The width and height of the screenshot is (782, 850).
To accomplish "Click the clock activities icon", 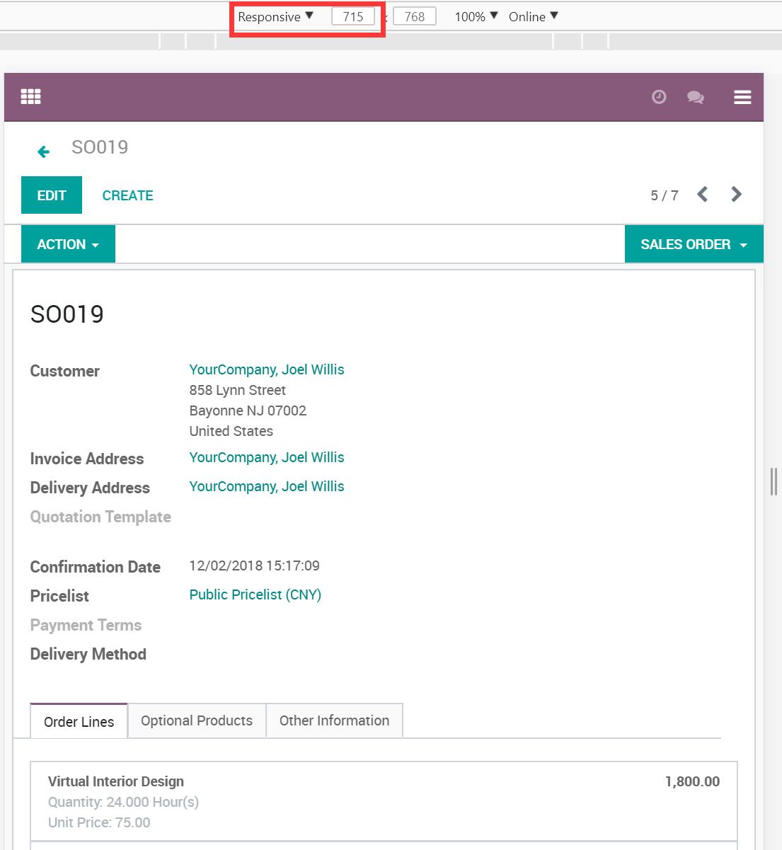I will tap(659, 97).
